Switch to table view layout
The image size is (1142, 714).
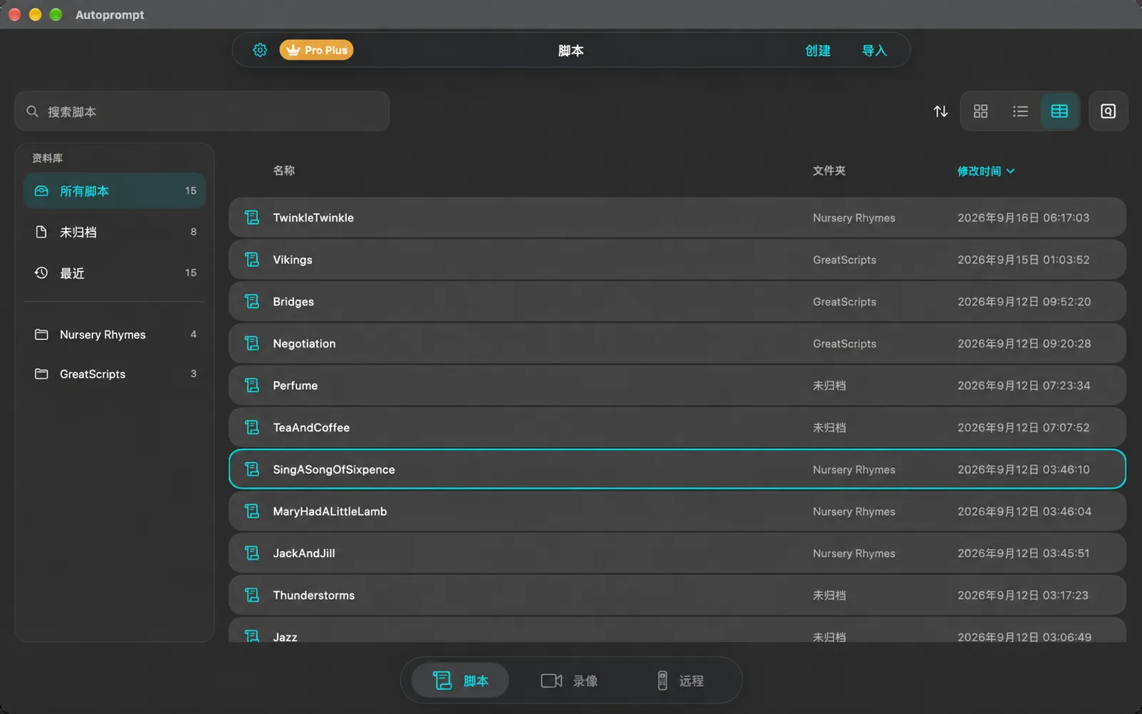point(1059,111)
